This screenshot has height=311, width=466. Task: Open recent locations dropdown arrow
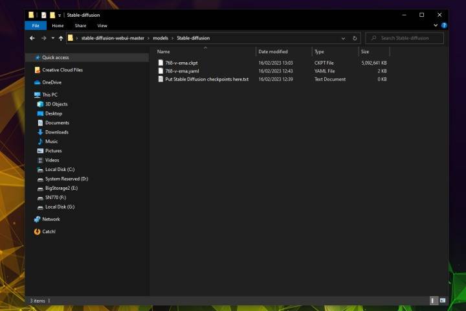[x=52, y=38]
